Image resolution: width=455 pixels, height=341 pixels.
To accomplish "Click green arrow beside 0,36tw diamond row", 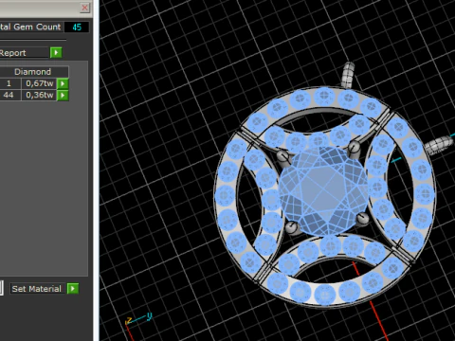I will click(63, 95).
